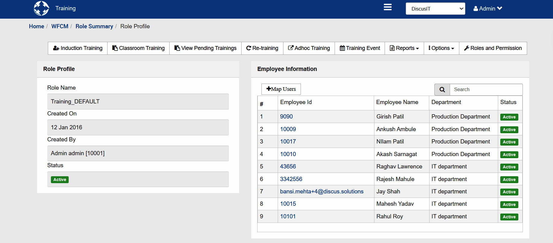Open Roles and Permission settings

(493, 48)
